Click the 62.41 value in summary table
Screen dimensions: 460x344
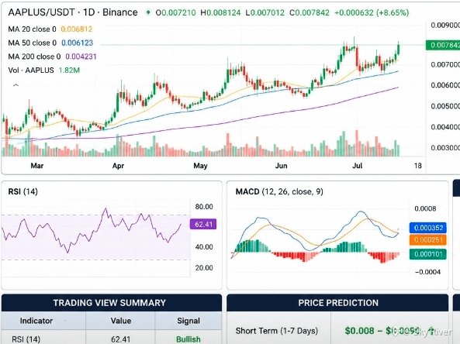click(x=121, y=339)
